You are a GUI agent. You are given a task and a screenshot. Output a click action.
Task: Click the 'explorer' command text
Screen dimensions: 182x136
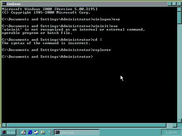pos(102,50)
